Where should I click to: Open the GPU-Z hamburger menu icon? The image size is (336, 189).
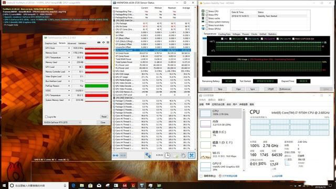[108, 43]
